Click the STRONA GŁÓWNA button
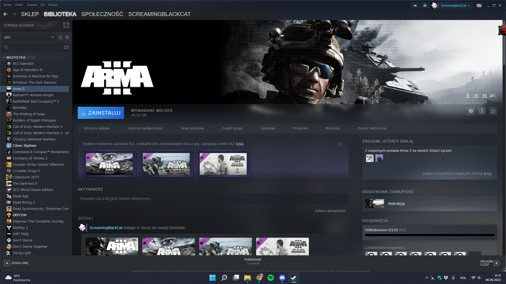506x284 pixels. pyautogui.click(x=31, y=25)
